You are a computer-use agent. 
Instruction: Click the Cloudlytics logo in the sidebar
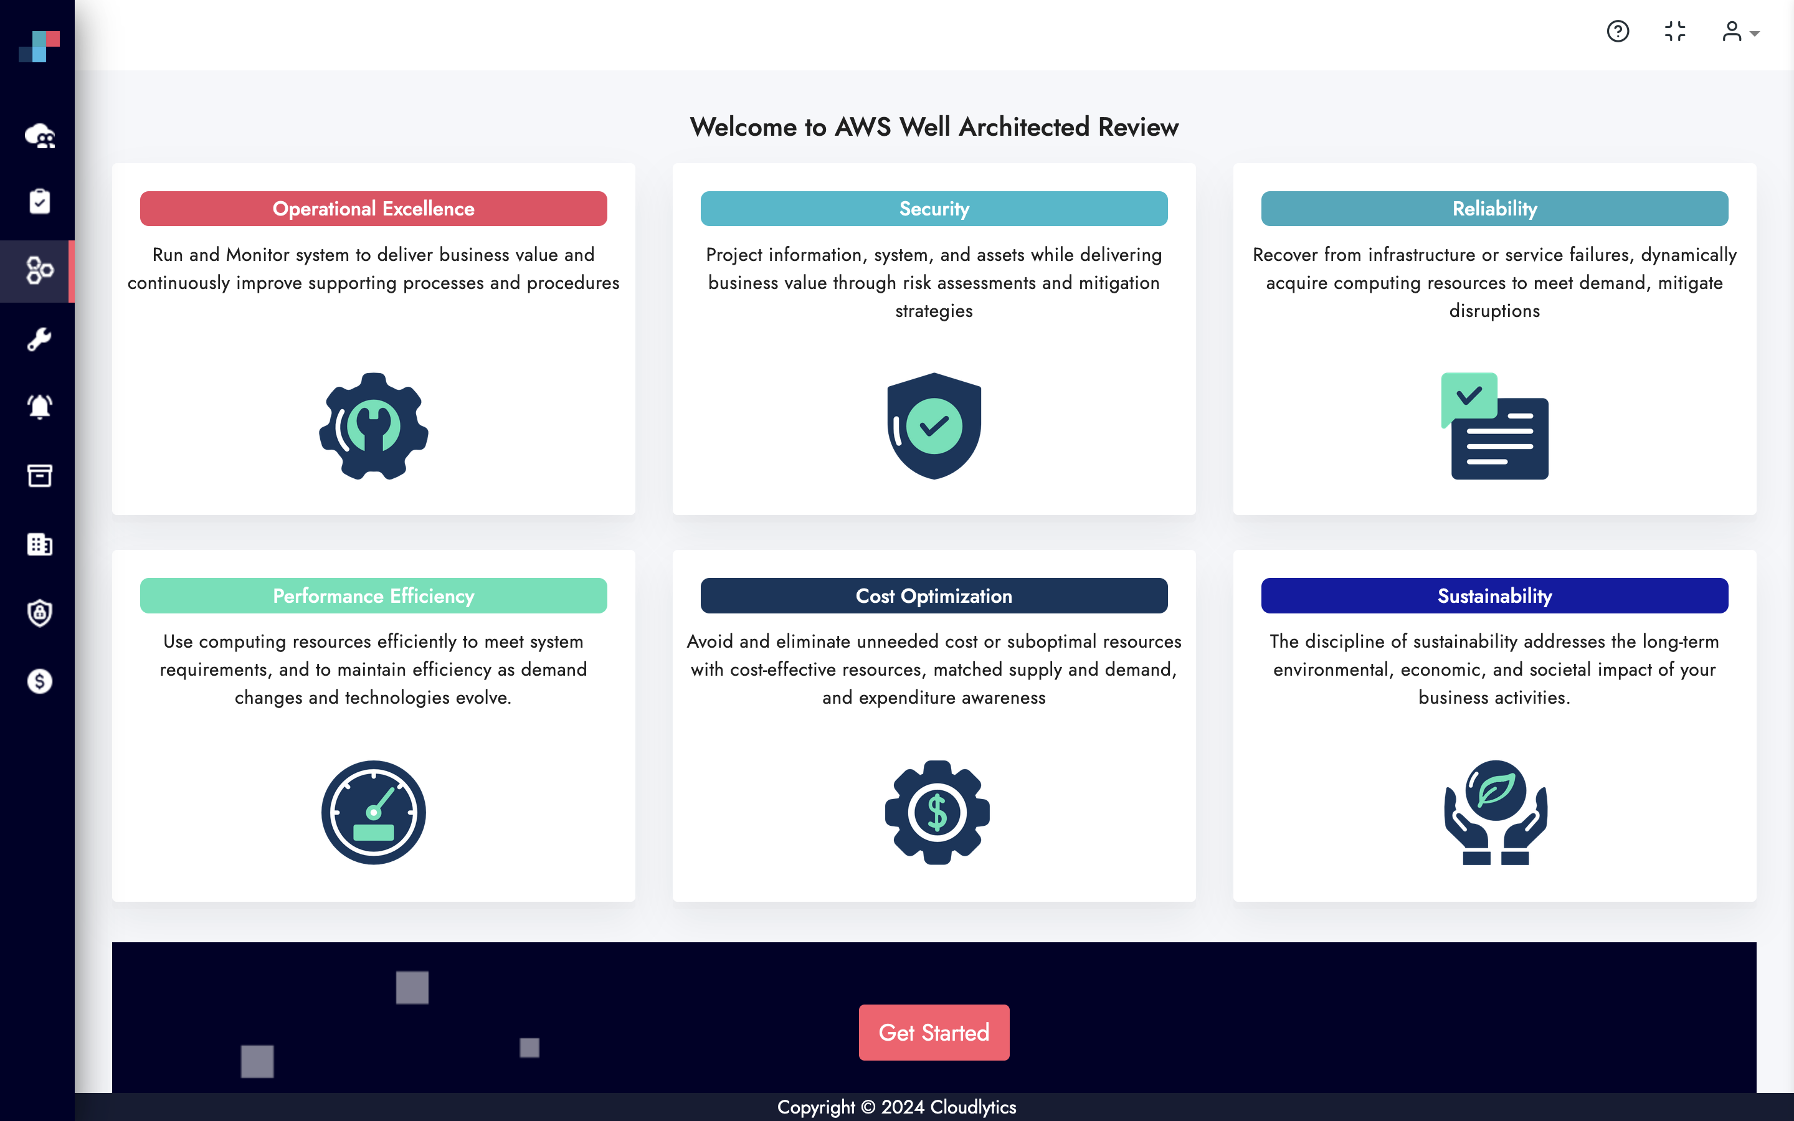coord(39,46)
